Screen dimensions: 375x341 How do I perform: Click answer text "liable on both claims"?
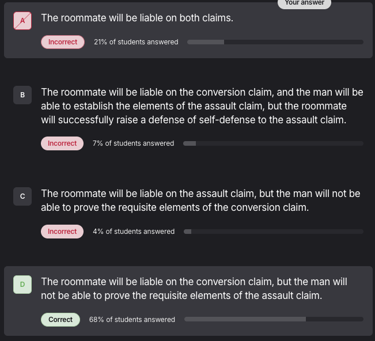coord(137,18)
